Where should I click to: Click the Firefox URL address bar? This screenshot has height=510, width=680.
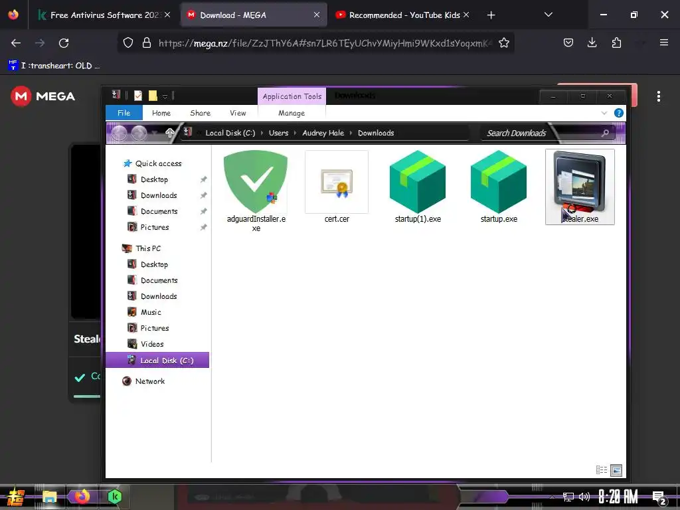coord(325,43)
